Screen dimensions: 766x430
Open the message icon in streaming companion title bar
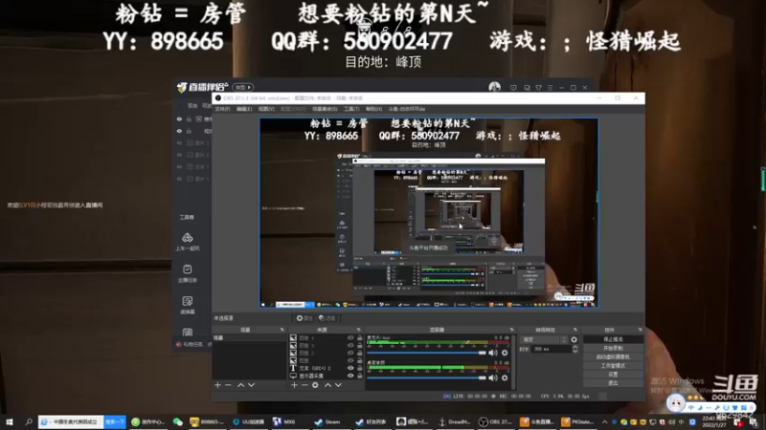[513, 88]
